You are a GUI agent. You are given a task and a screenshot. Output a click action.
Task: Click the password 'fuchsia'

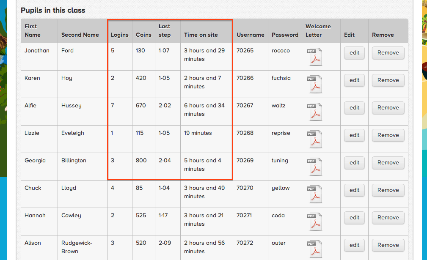(x=281, y=78)
